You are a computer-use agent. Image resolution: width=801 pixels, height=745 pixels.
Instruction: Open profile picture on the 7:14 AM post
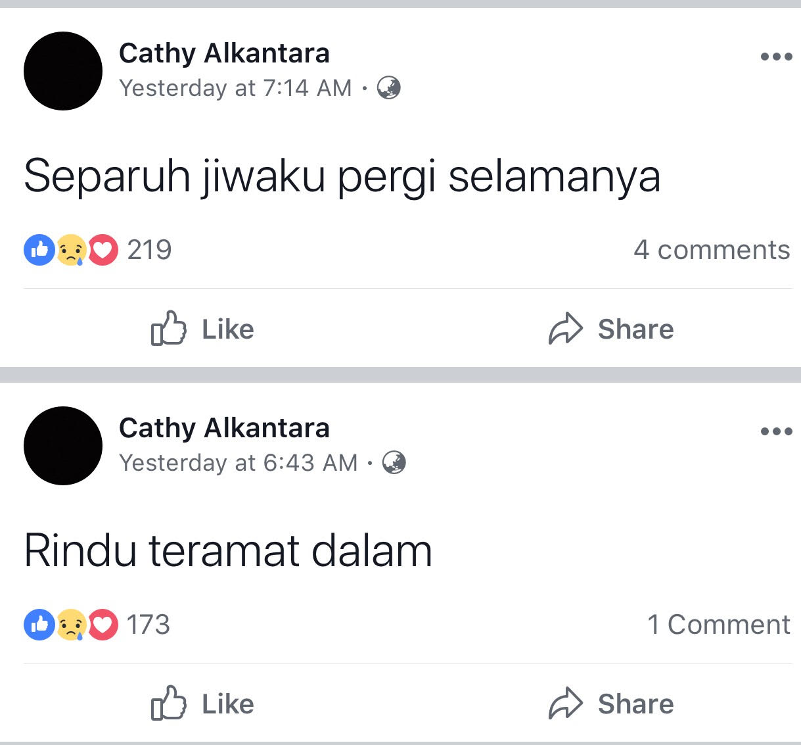pyautogui.click(x=63, y=71)
